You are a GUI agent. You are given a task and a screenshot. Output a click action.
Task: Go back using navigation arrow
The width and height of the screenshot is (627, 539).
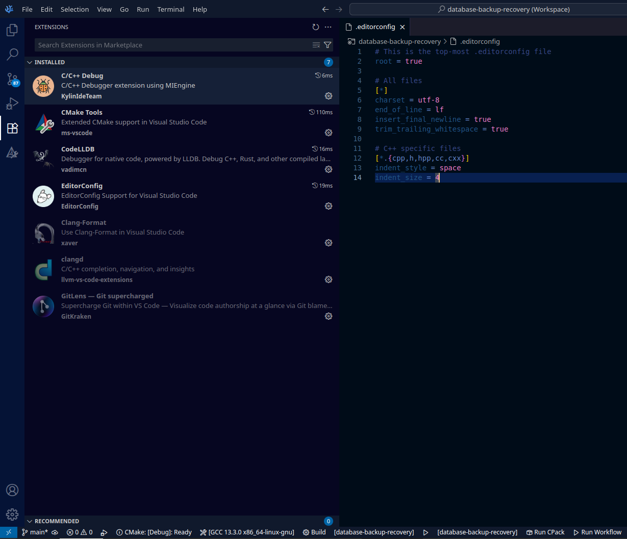pos(325,9)
